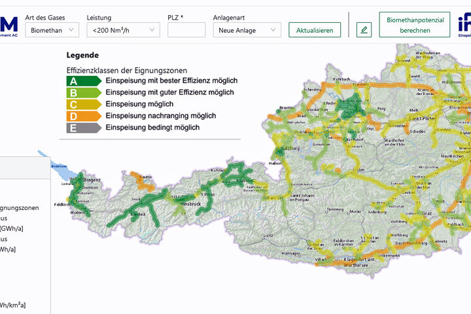This screenshot has width=471, height=314.
Task: Click Biomethanpotenzial berechnen button
Action: 415,25
